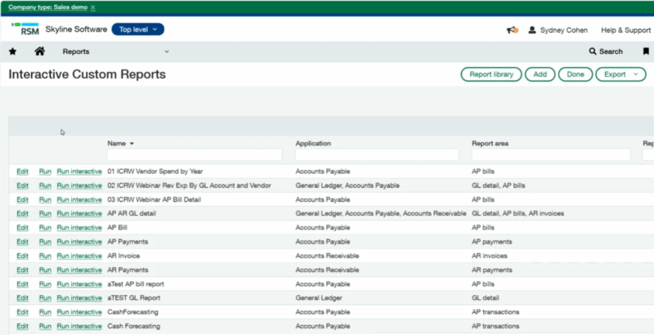Image resolution: width=654 pixels, height=335 pixels.
Task: Open the announcements megaphone icon
Action: 513,30
